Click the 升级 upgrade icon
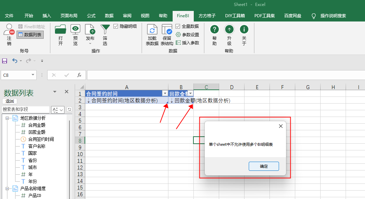Image resolution: width=365 pixels, height=199 pixels. point(229,29)
